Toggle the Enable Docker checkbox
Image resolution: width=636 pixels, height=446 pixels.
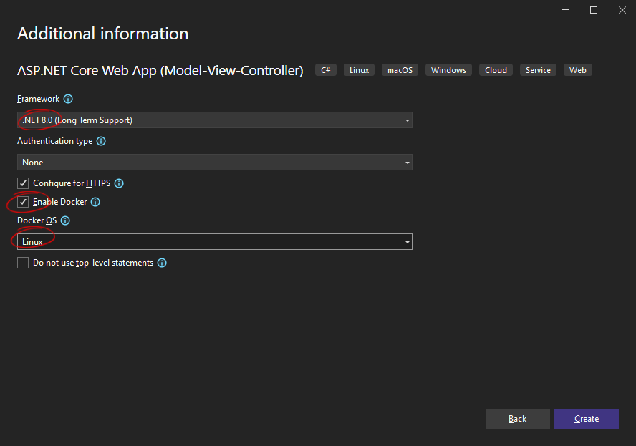(23, 202)
